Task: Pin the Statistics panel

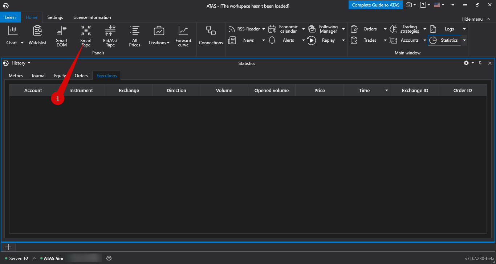Action: (x=480, y=63)
